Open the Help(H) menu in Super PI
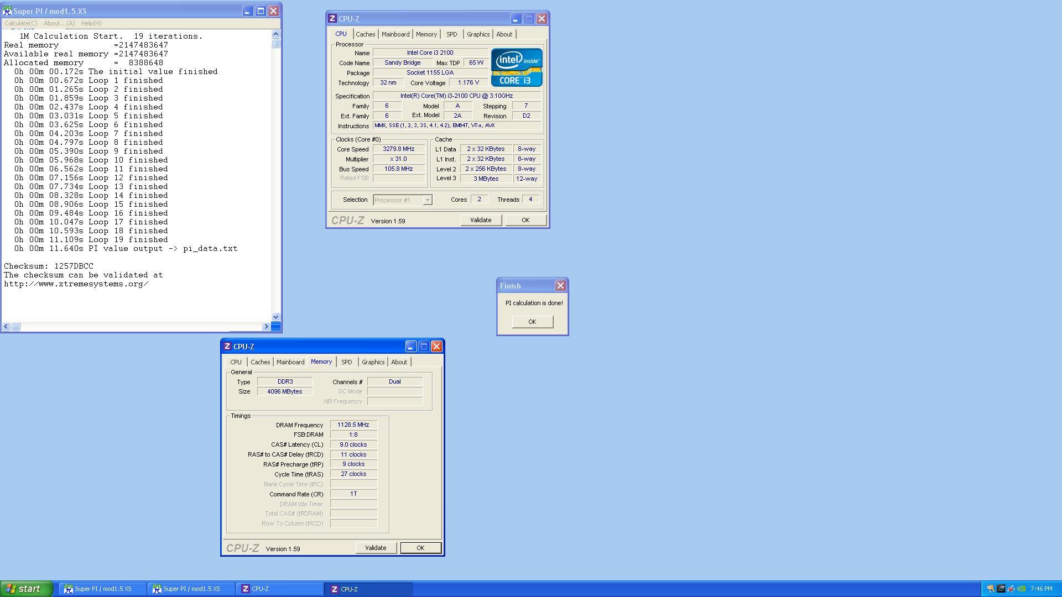The width and height of the screenshot is (1062, 597). pyautogui.click(x=91, y=23)
